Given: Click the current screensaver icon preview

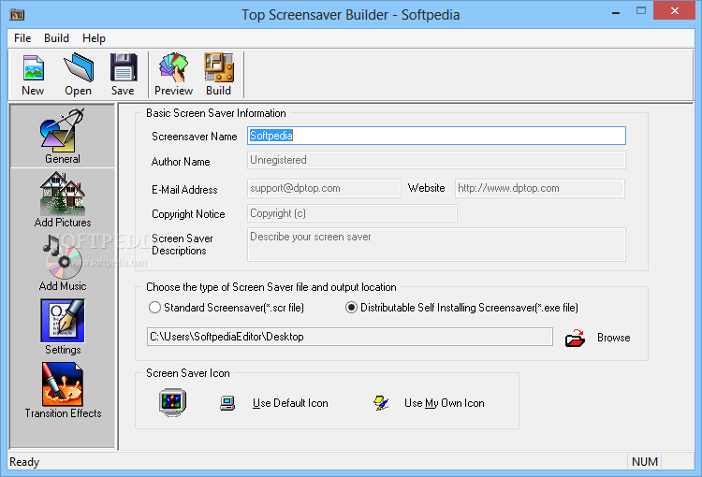Looking at the screenshot, I should 172,402.
